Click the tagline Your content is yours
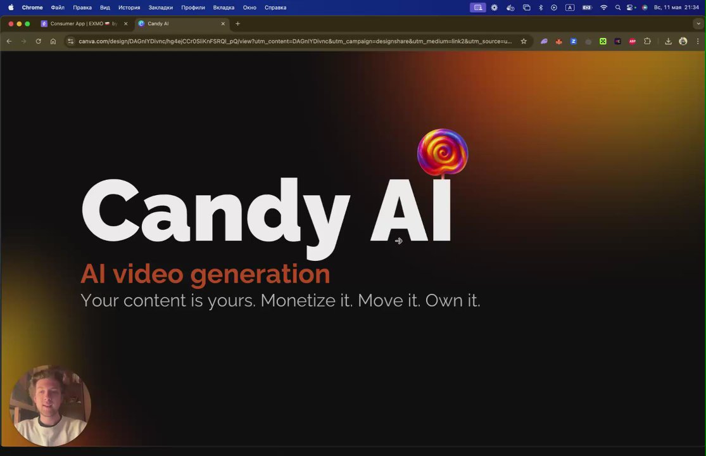706x456 pixels. point(280,300)
